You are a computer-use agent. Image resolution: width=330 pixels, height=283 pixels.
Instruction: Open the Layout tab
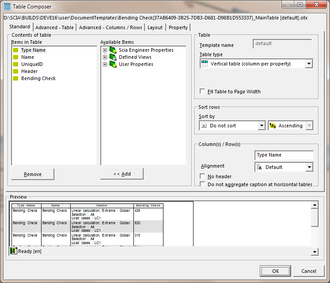[155, 27]
